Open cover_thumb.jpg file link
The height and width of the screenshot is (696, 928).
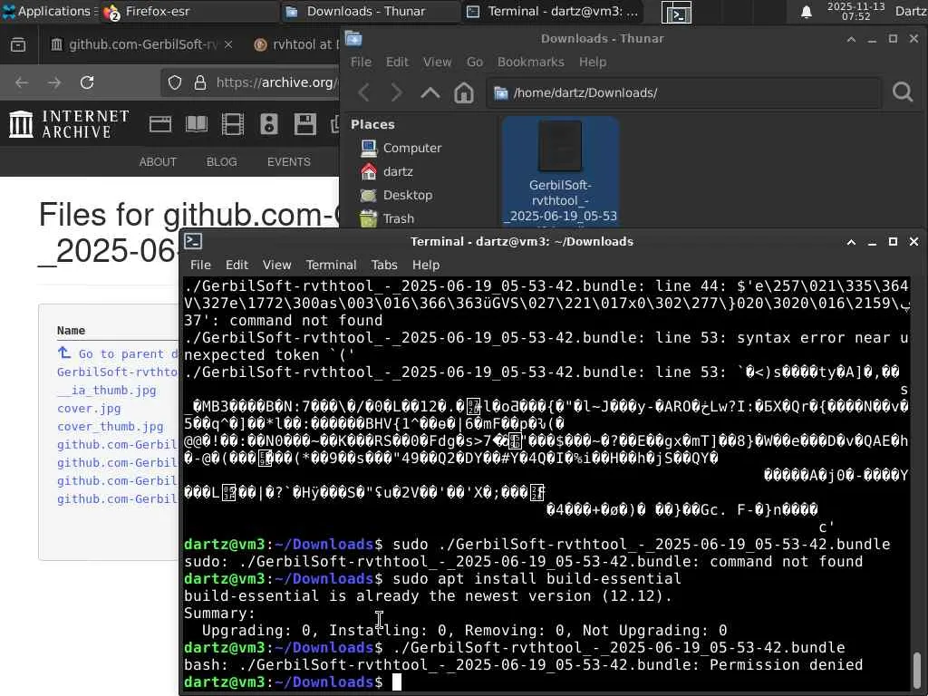point(110,427)
